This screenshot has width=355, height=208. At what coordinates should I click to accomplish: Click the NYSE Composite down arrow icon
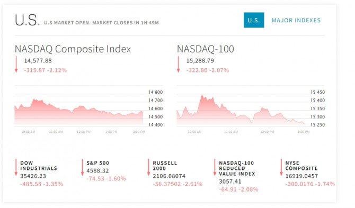pyautogui.click(x=281, y=167)
